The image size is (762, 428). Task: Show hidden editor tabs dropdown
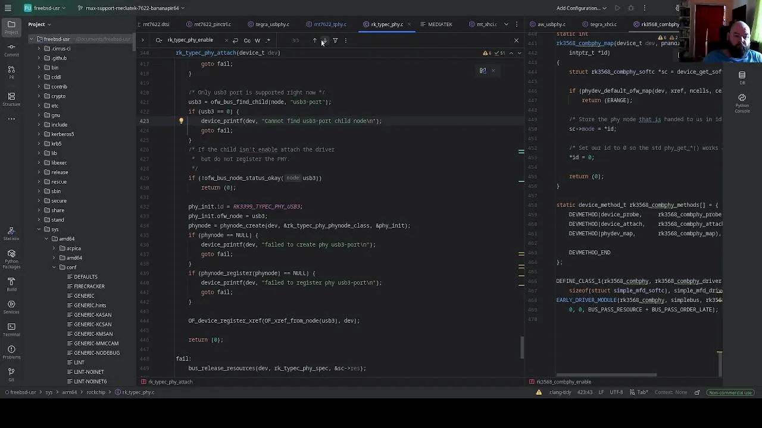(506, 24)
